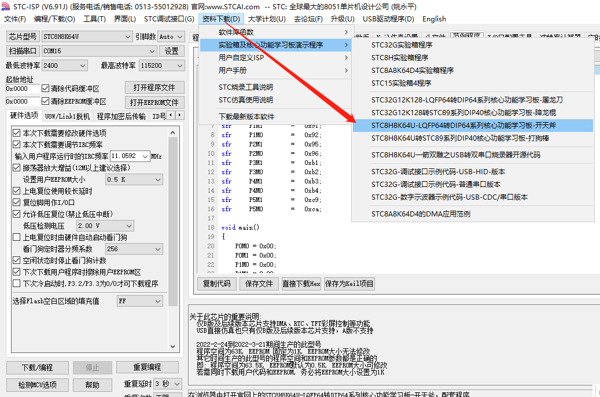Select STC烧录工具说明 menu entry
Viewport: 600px width, 397px height.
(275, 87)
